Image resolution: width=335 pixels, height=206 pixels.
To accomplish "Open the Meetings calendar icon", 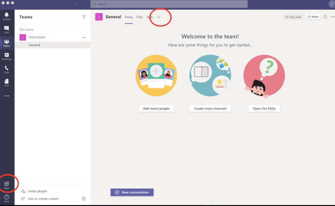I will pyautogui.click(x=7, y=56).
